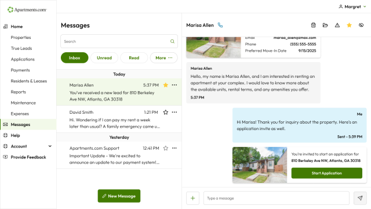Click the hide eye-slash icon
371x209 pixels.
(361, 25)
